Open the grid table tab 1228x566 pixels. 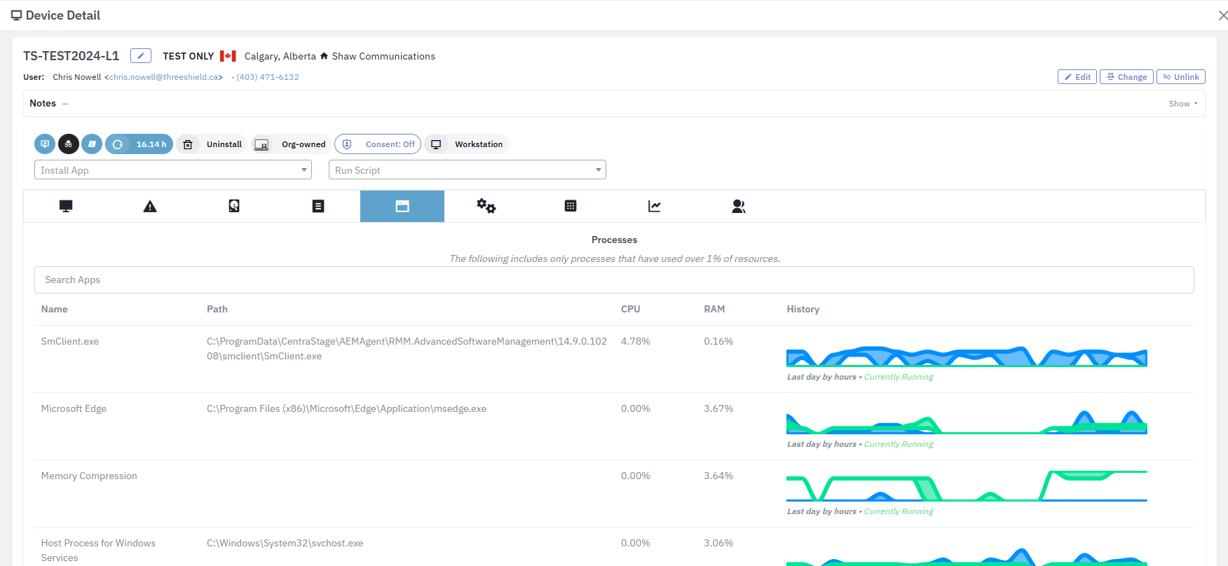pos(571,206)
